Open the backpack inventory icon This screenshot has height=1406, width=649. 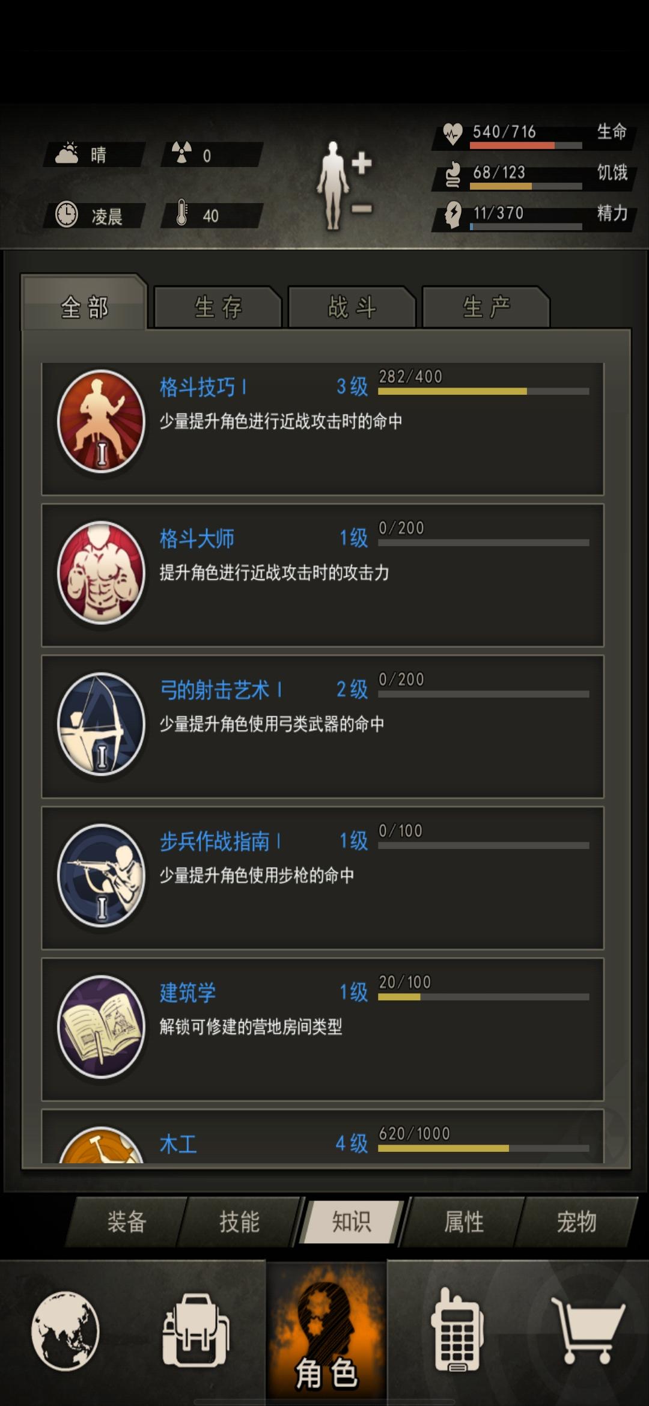[196, 1330]
